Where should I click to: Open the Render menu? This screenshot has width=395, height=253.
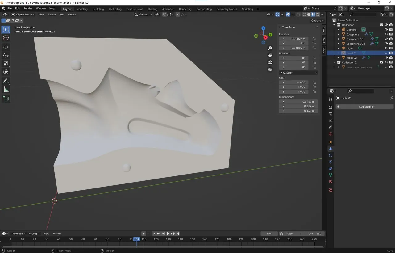coord(28,8)
